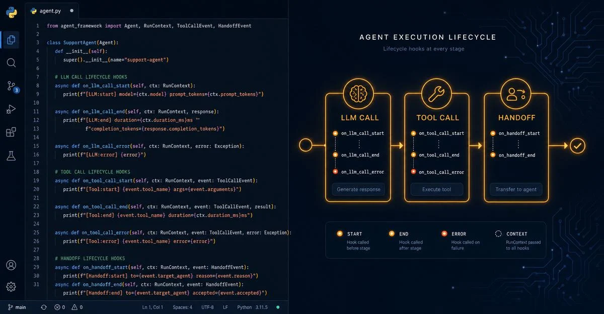Screen dimensions: 604x314
Task: Click the CONTEXT dashed circle legend icon
Action: tap(498, 233)
